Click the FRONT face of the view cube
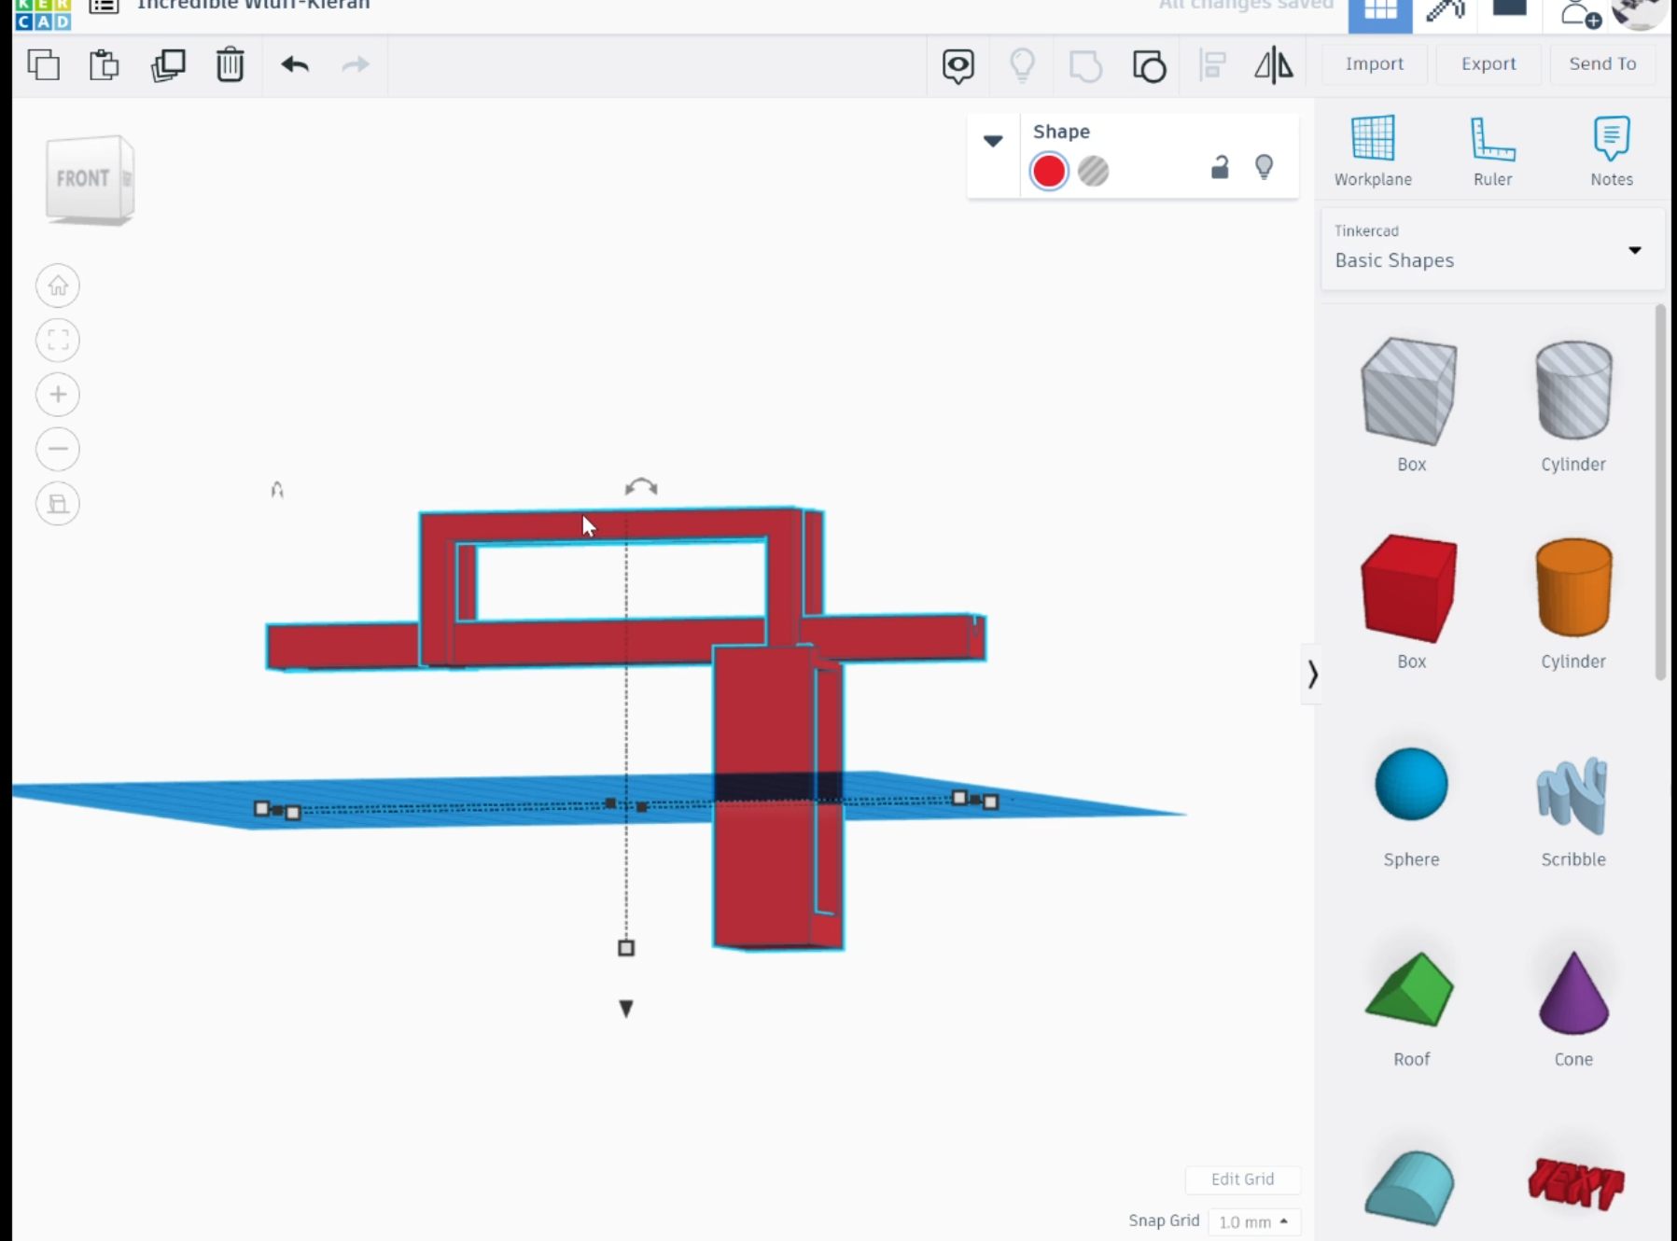 (83, 178)
